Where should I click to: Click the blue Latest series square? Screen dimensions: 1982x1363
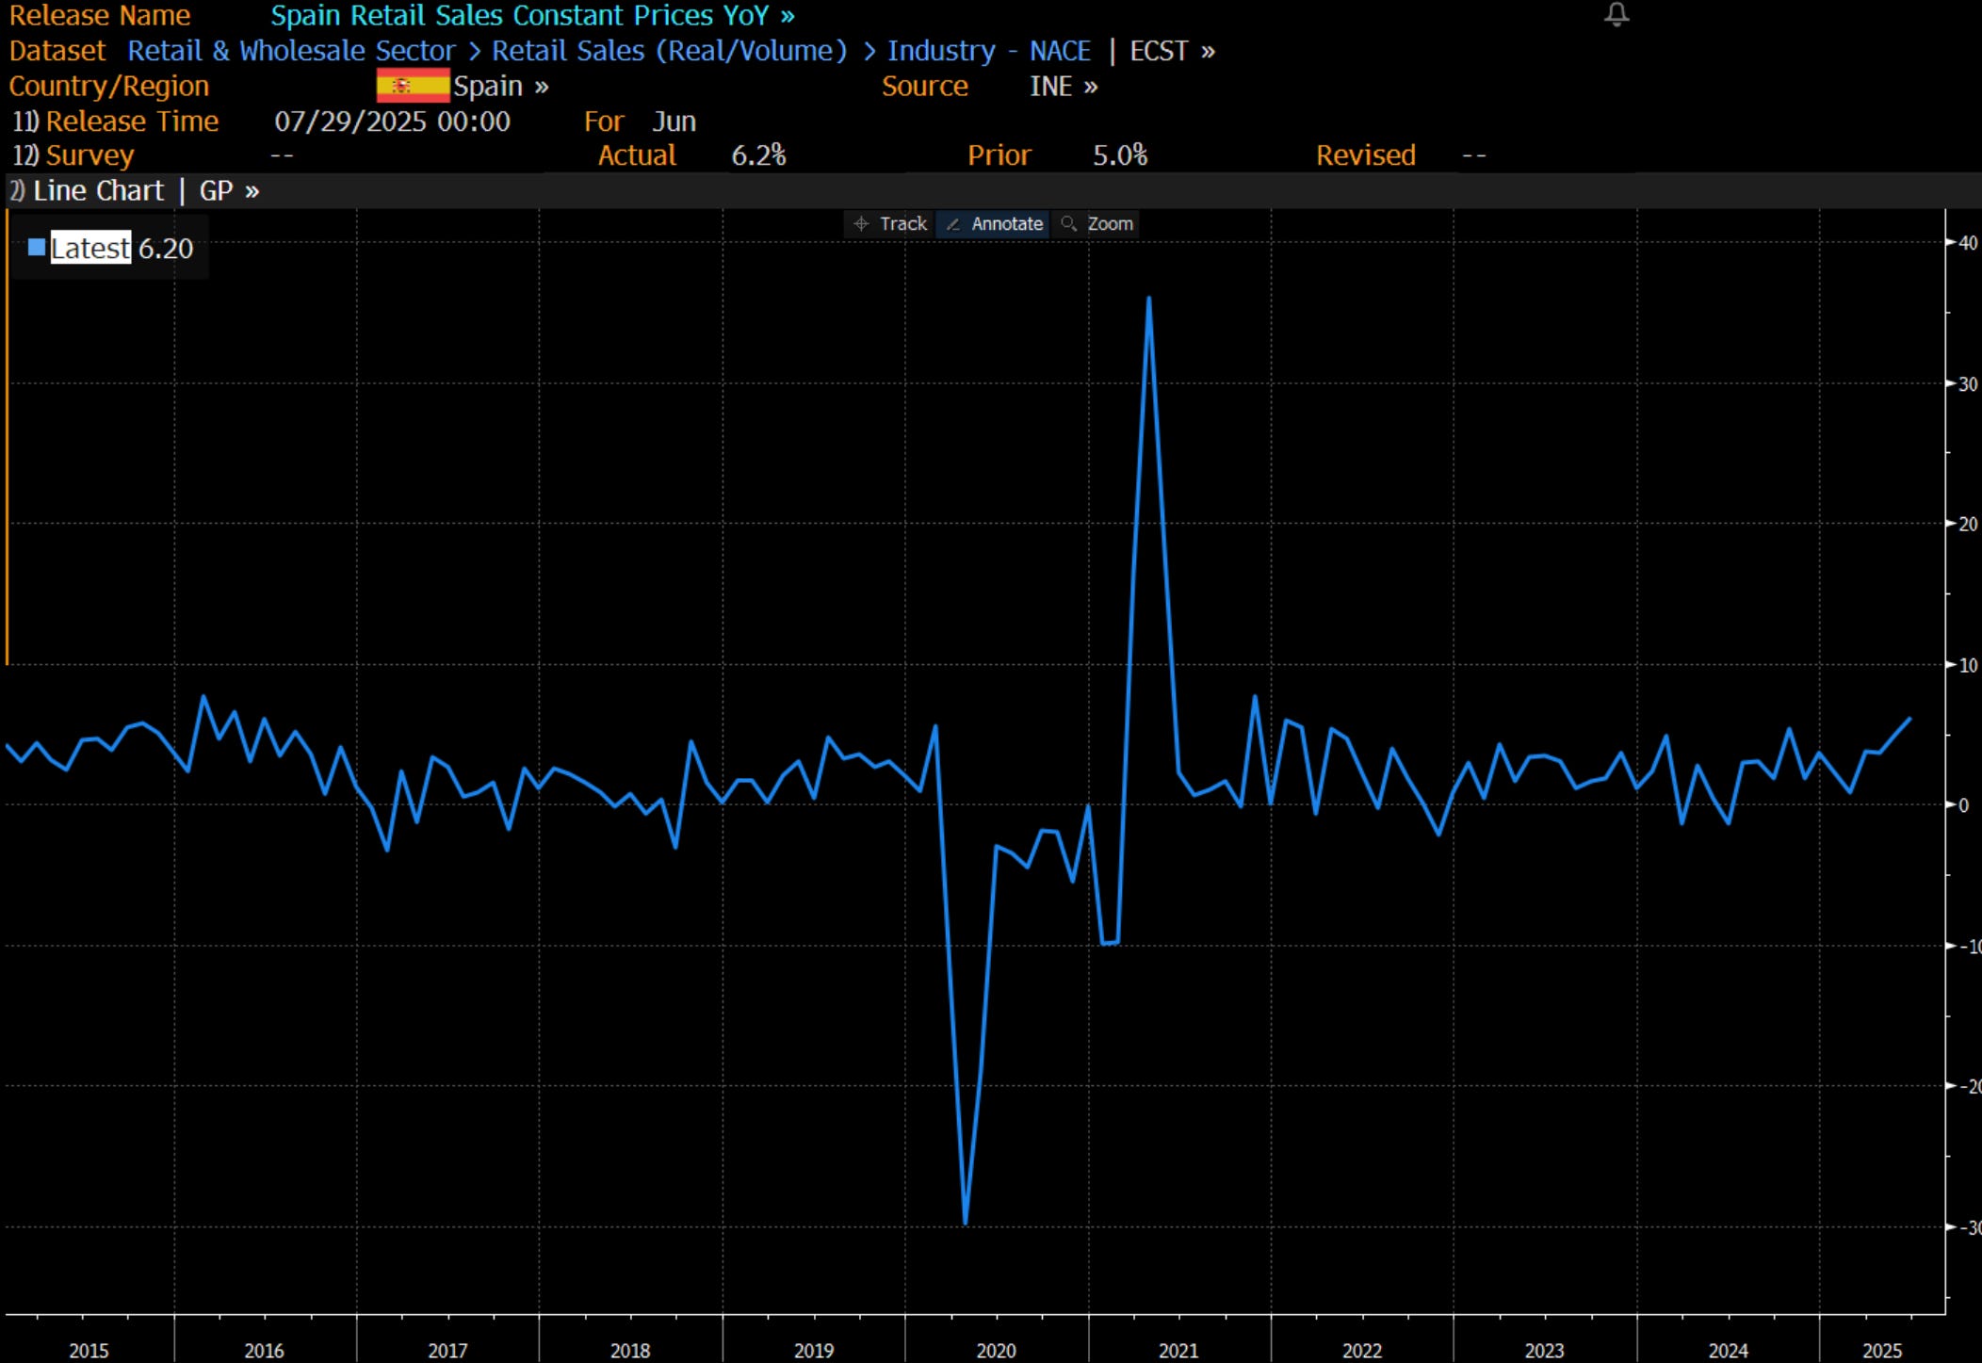[x=37, y=248]
